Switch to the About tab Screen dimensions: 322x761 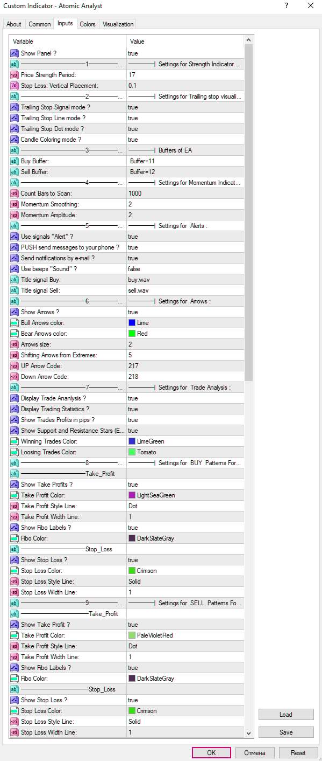pyautogui.click(x=14, y=24)
